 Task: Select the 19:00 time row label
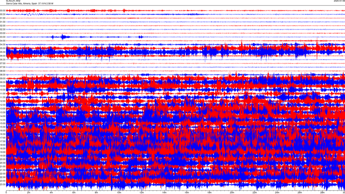click(3, 152)
